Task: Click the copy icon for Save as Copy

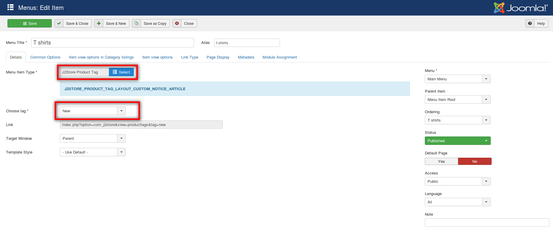Action: pos(137,23)
